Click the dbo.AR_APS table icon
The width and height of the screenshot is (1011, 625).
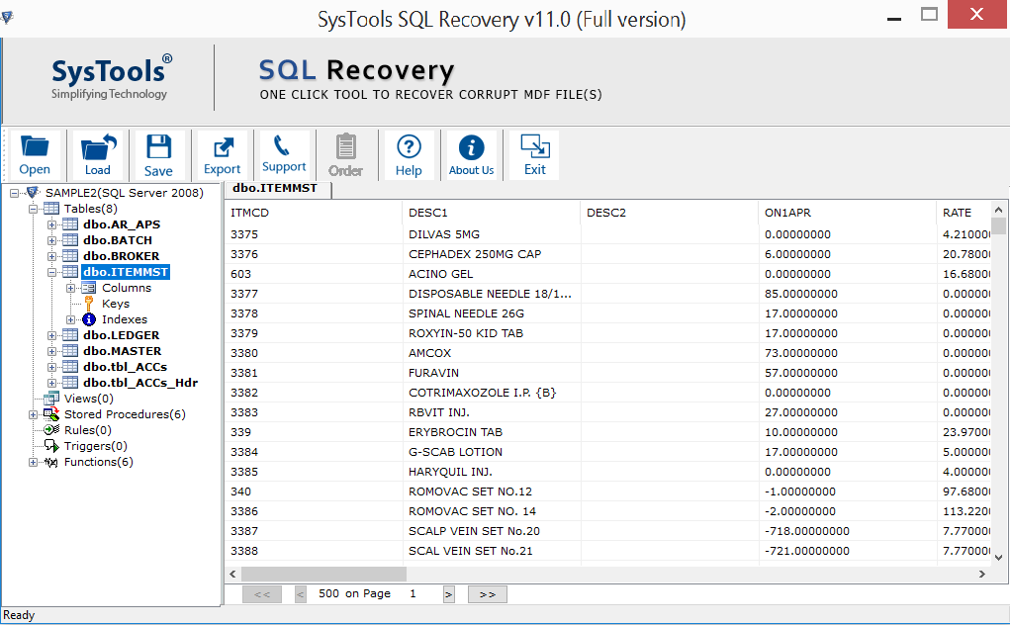tap(70, 224)
